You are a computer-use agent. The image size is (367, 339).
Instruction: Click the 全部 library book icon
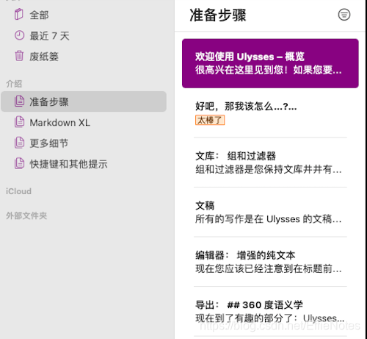19,14
